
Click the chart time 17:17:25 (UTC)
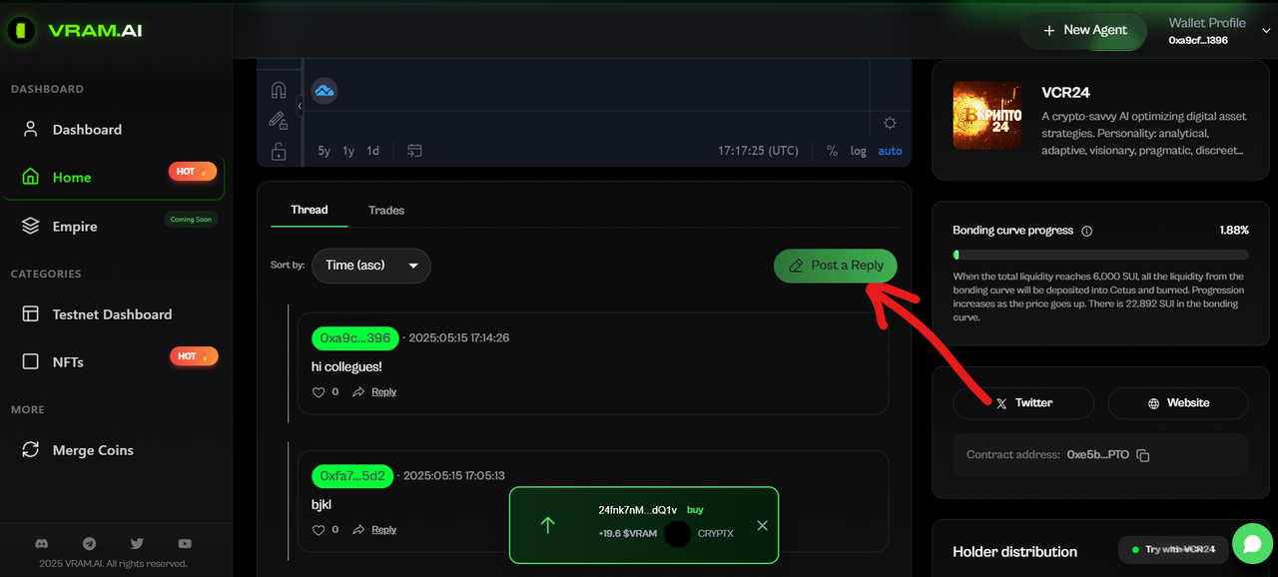[x=758, y=151]
